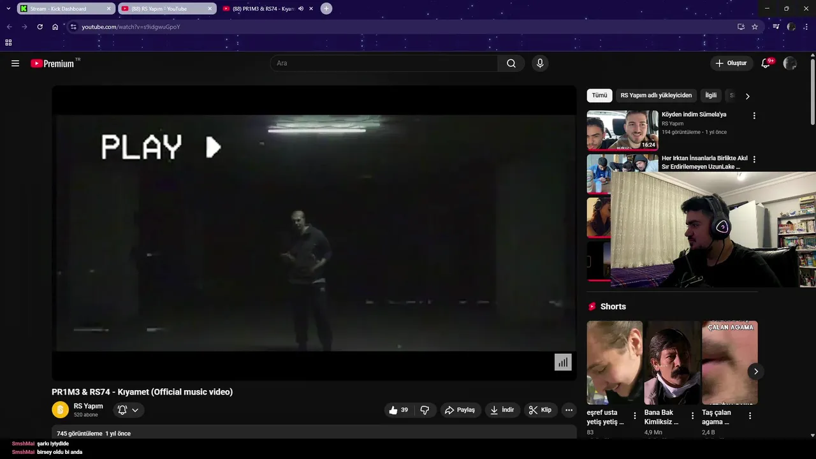The height and width of the screenshot is (459, 816).
Task: Like the video with thumbs up
Action: [x=398, y=410]
